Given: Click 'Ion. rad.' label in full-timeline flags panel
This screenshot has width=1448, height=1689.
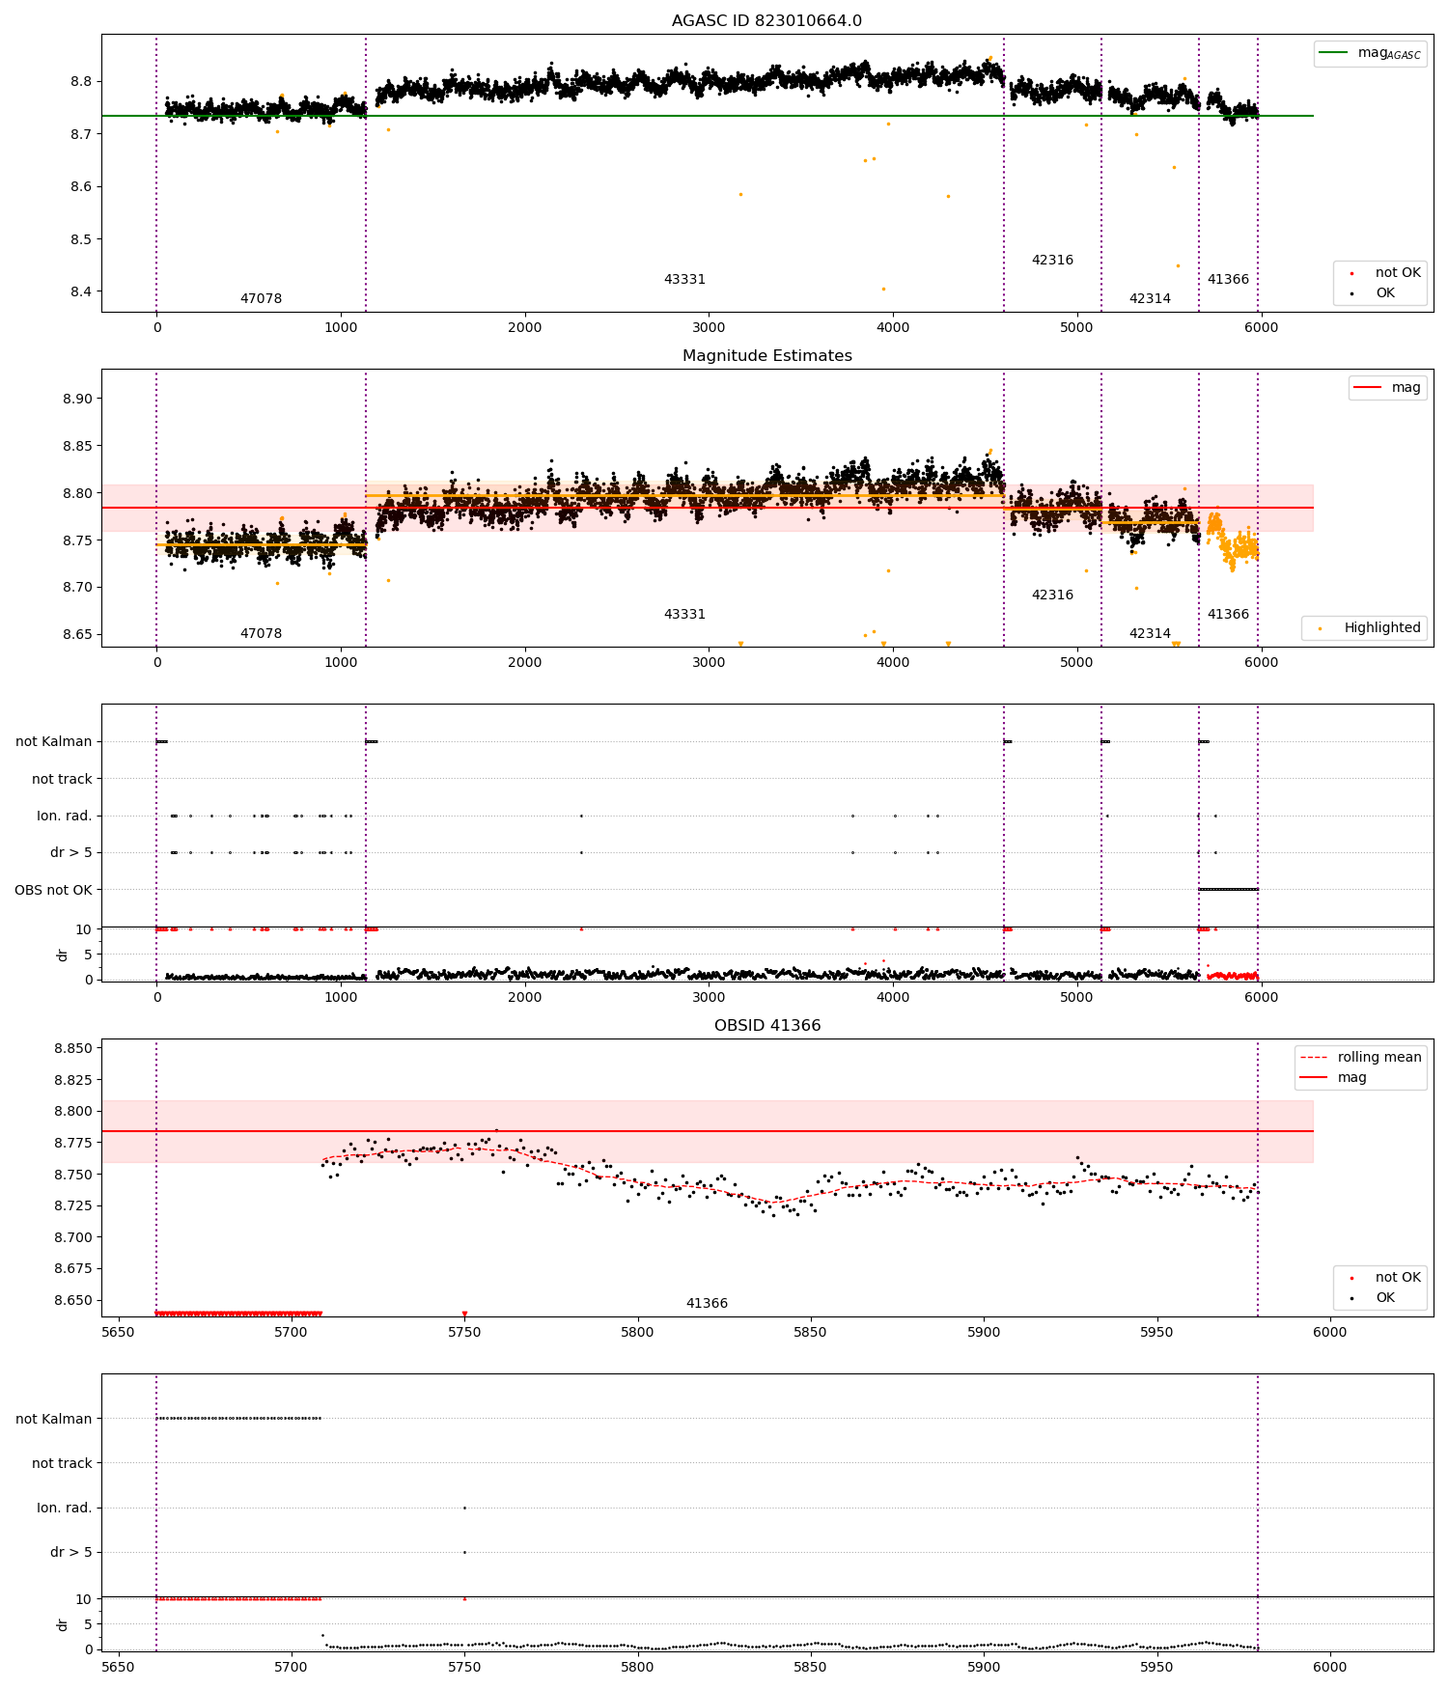Looking at the screenshot, I should point(65,816).
